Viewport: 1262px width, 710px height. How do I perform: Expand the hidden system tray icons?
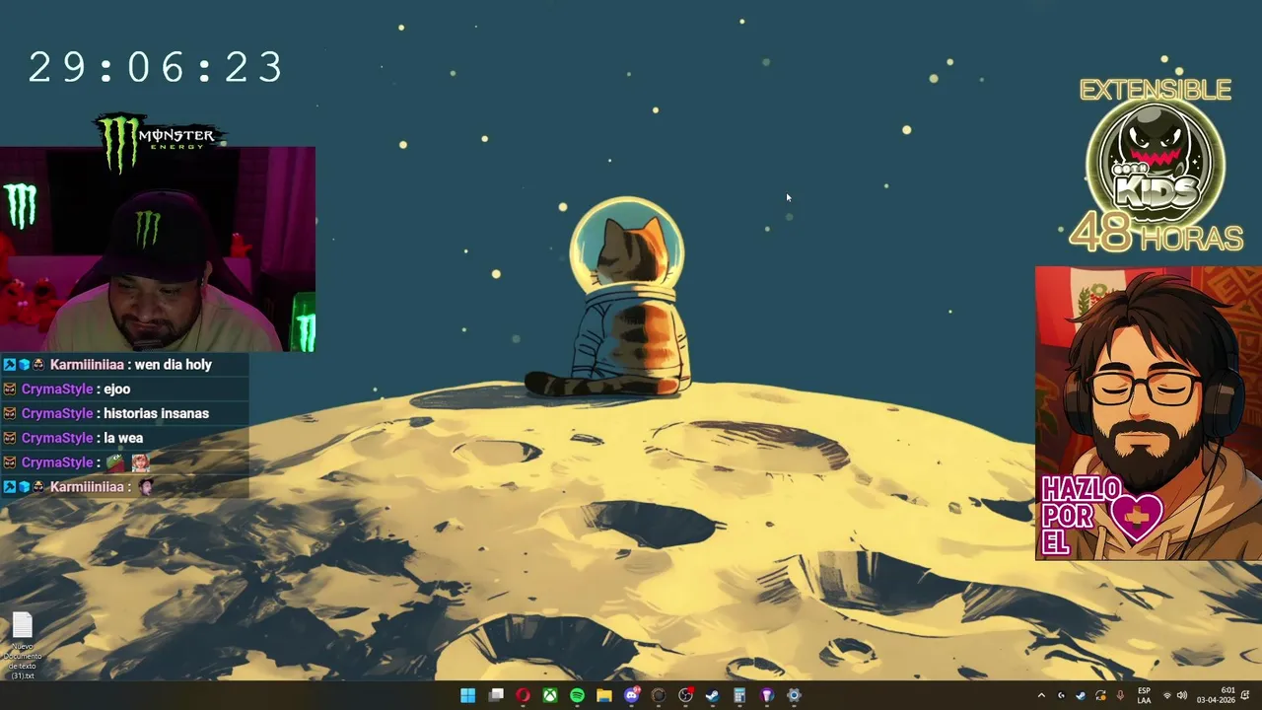(1041, 695)
